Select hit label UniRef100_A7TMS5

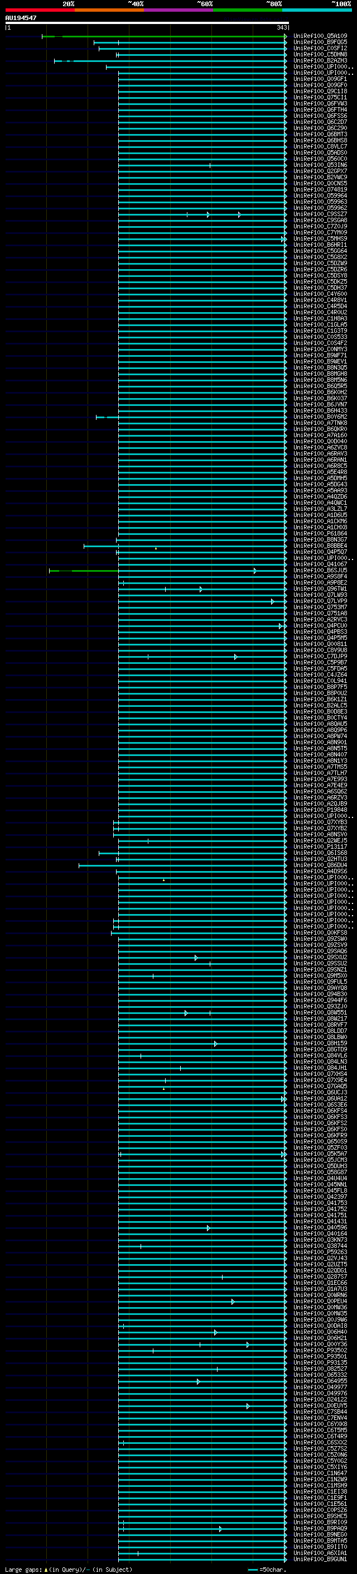(x=320, y=767)
